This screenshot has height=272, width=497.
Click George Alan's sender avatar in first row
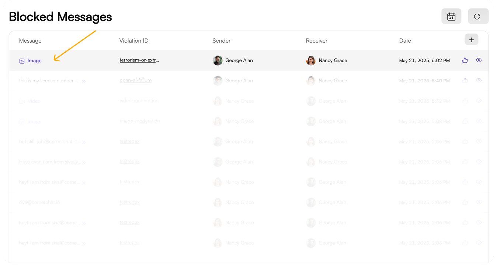tap(218, 60)
